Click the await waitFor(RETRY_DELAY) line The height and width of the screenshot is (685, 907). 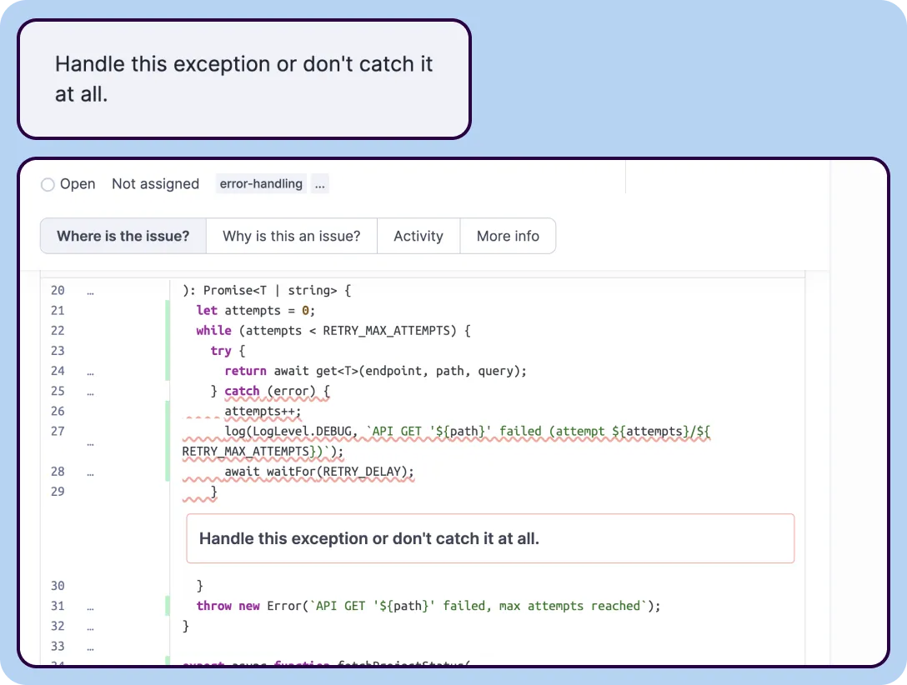(319, 472)
